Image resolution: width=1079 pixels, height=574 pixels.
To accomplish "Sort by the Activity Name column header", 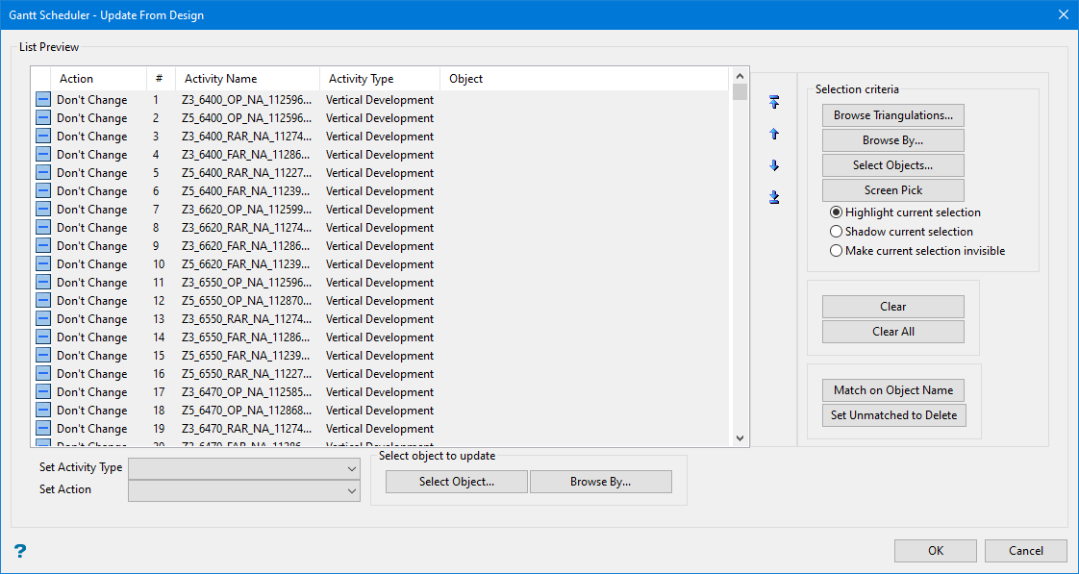I will coord(220,79).
